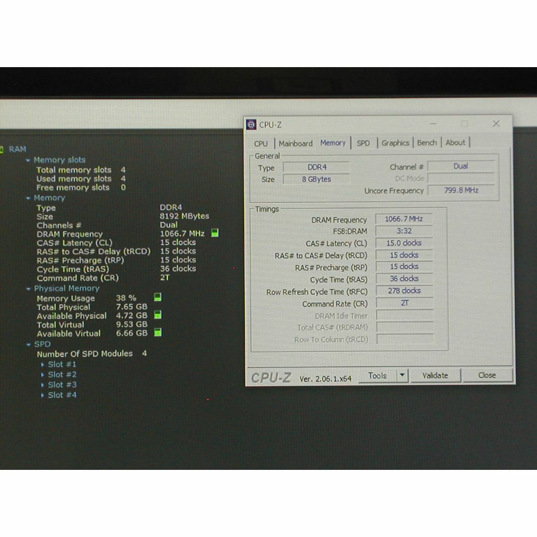The image size is (537, 537).
Task: Click the Close button in CPU-Z footer
Action: pos(487,375)
